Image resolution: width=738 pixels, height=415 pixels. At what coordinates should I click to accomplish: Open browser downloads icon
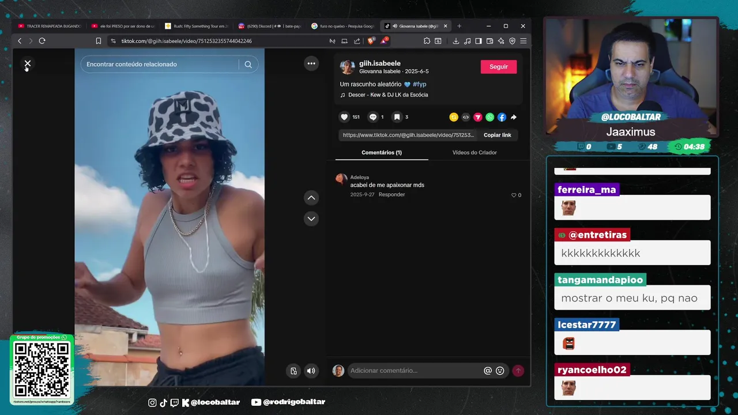(455, 41)
